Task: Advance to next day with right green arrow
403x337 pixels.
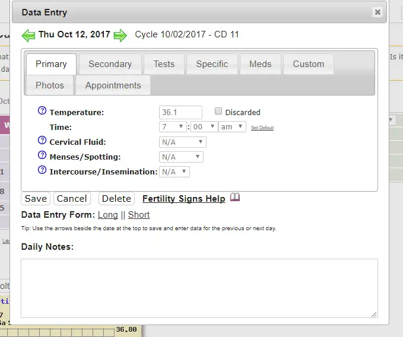Action: pyautogui.click(x=120, y=35)
